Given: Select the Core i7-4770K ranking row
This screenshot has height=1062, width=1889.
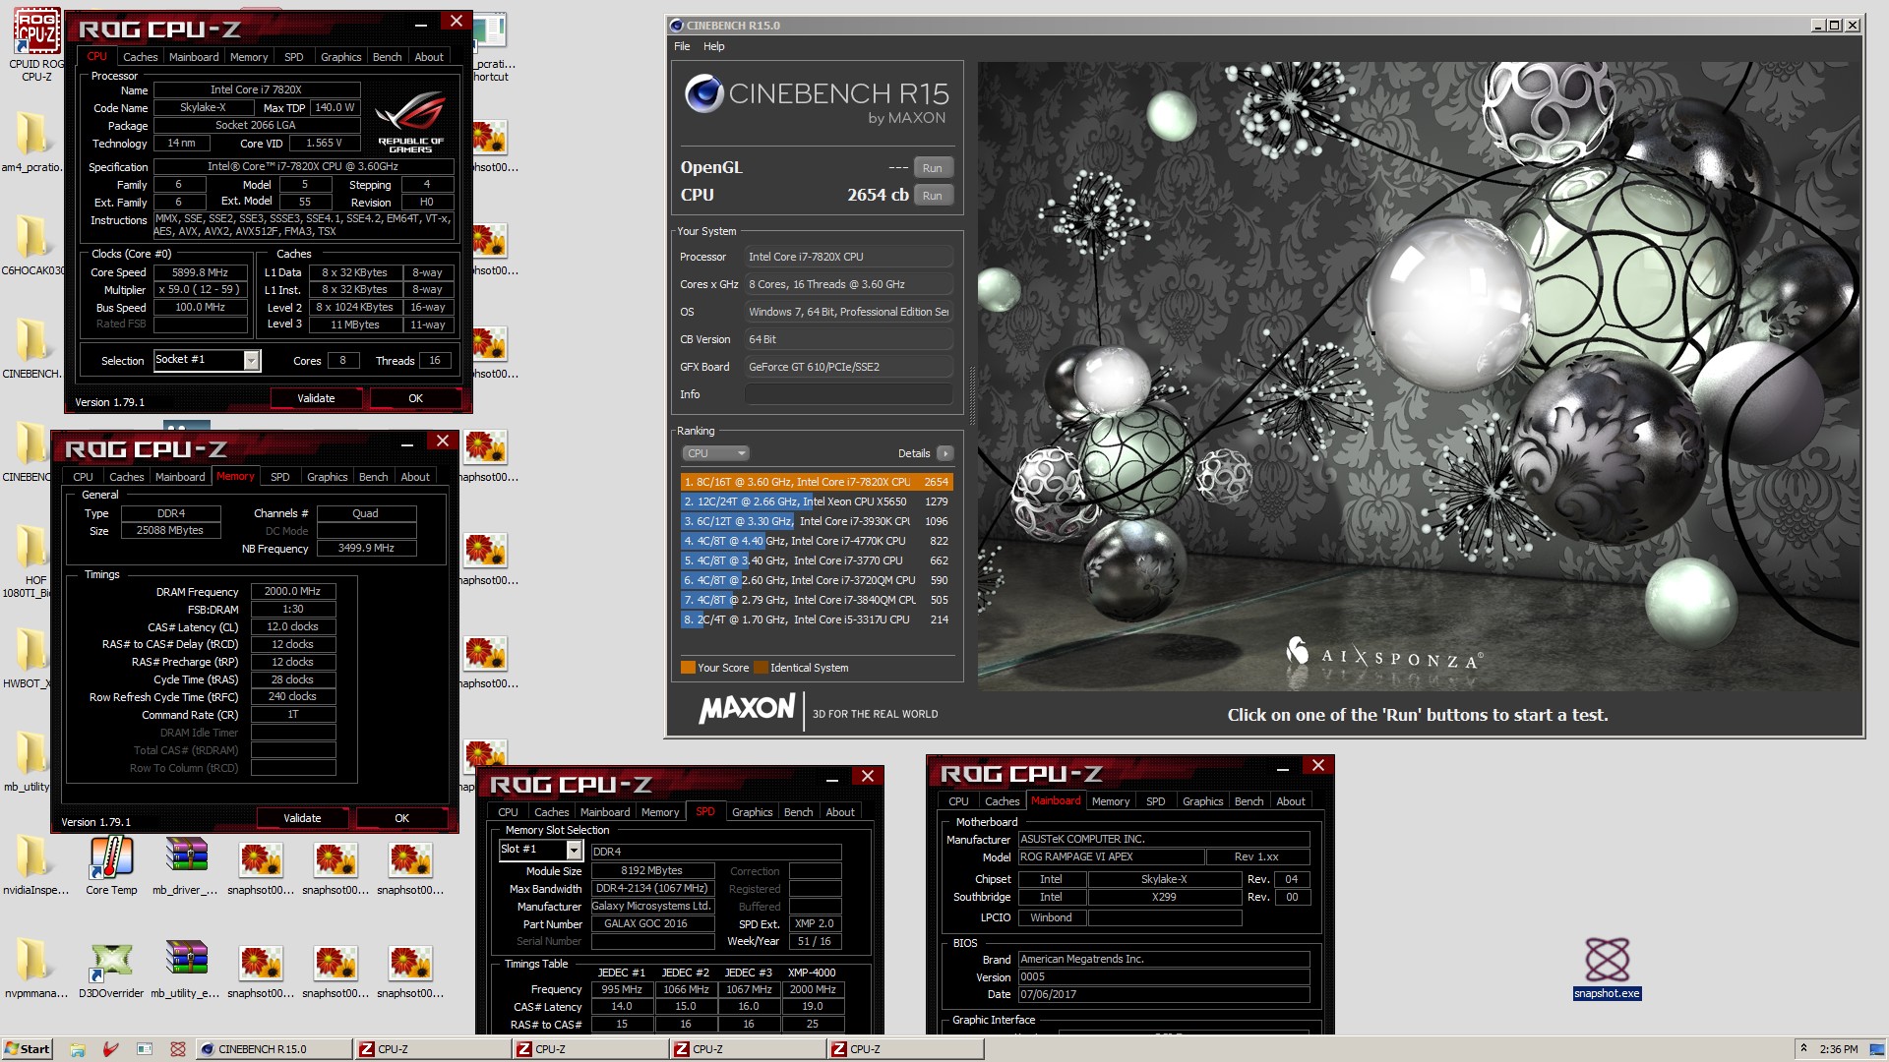Looking at the screenshot, I should pyautogui.click(x=816, y=541).
